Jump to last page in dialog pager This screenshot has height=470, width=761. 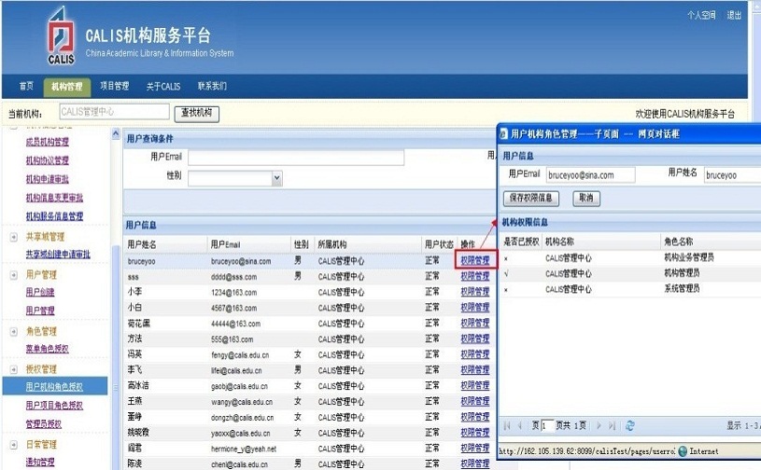(612, 425)
